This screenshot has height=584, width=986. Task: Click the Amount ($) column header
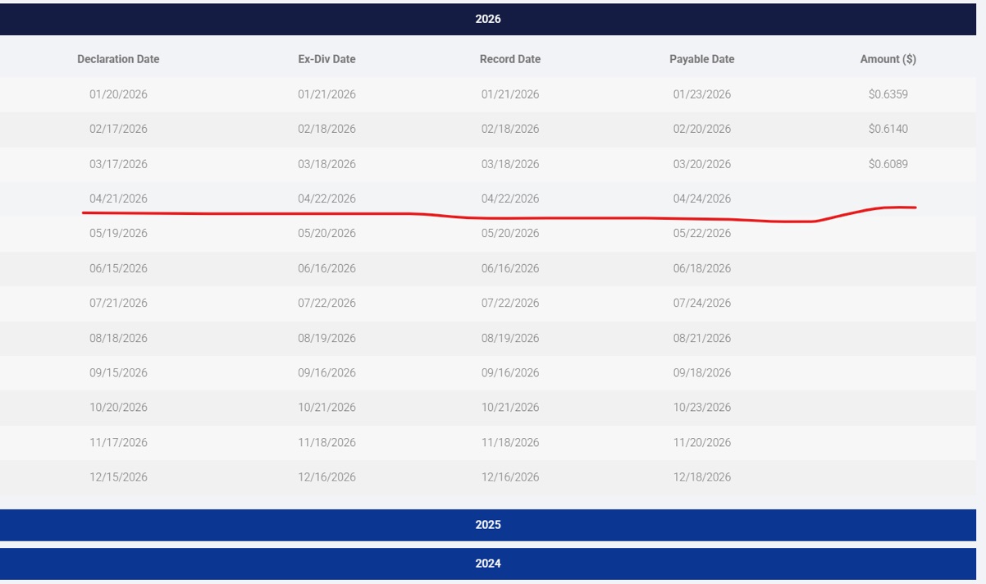pos(888,59)
